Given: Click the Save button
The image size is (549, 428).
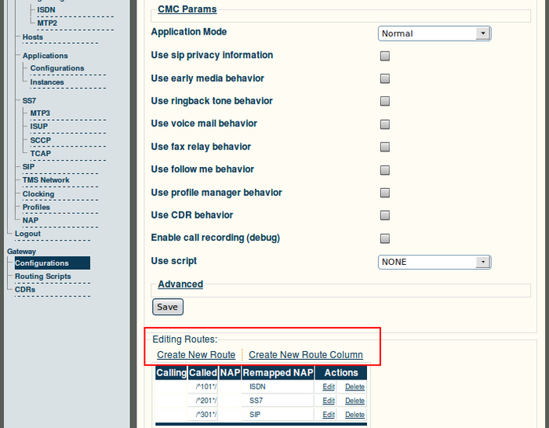Looking at the screenshot, I should [167, 307].
